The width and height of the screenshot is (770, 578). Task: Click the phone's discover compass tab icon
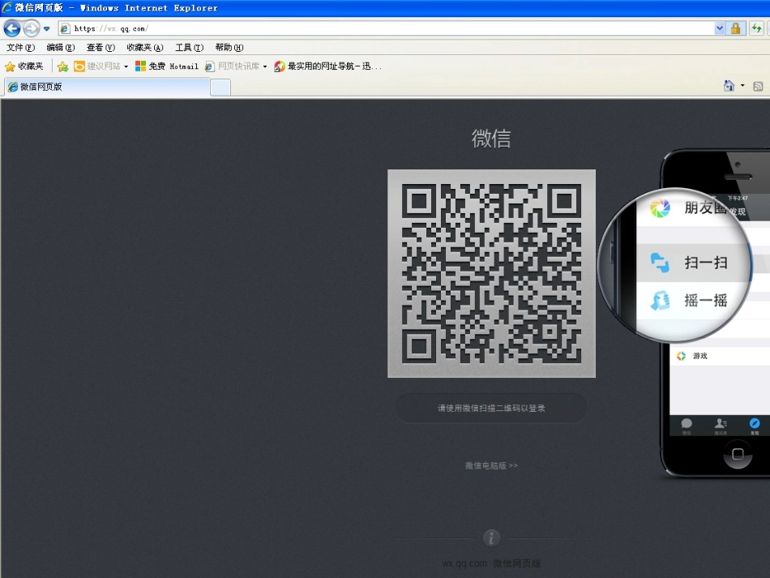[755, 423]
